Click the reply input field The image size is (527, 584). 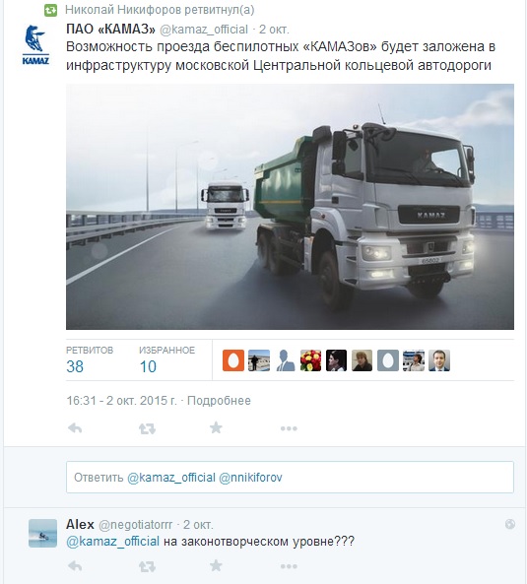coord(290,477)
